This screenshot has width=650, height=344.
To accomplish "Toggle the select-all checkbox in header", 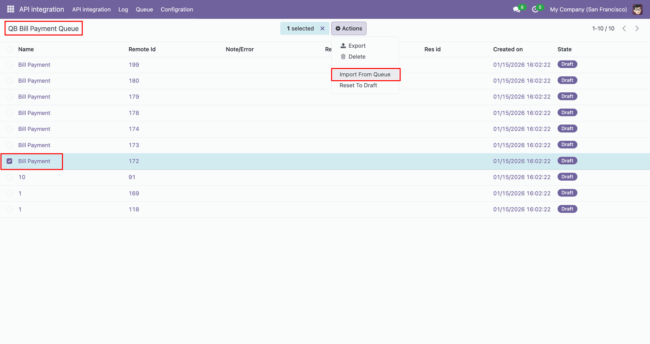I will (9, 49).
